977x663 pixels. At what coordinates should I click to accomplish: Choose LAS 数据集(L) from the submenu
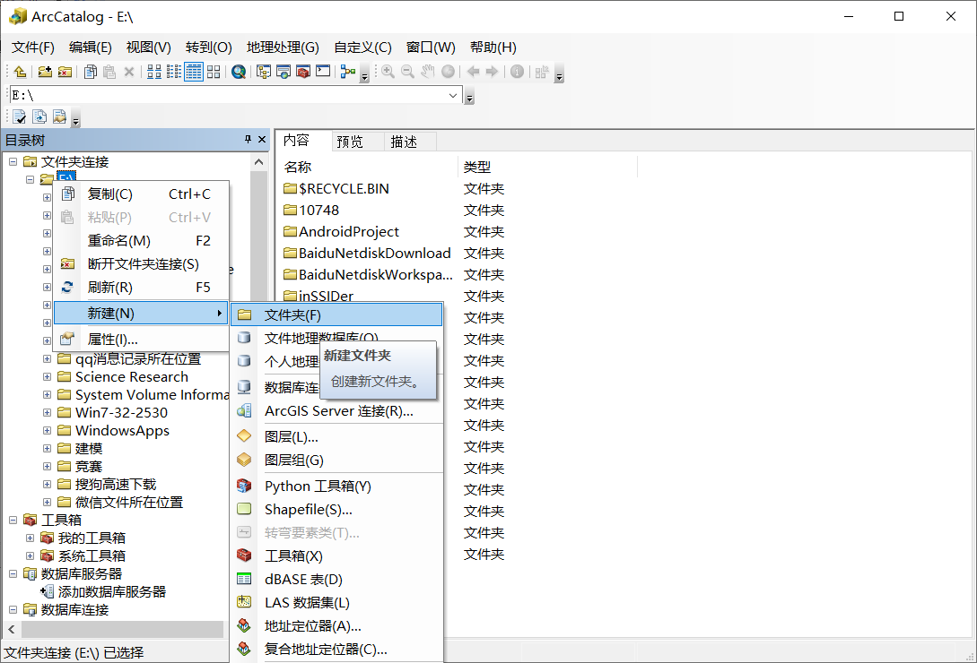[x=336, y=603]
